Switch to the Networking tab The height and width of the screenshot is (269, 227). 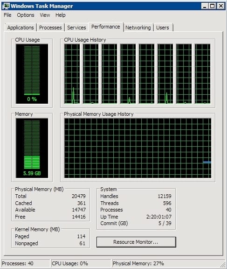pyautogui.click(x=138, y=28)
